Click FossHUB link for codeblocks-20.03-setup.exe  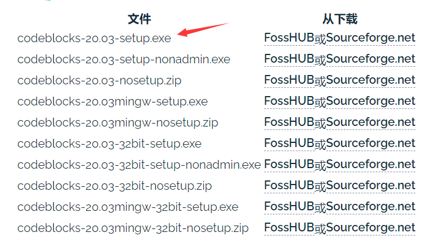[289, 38]
